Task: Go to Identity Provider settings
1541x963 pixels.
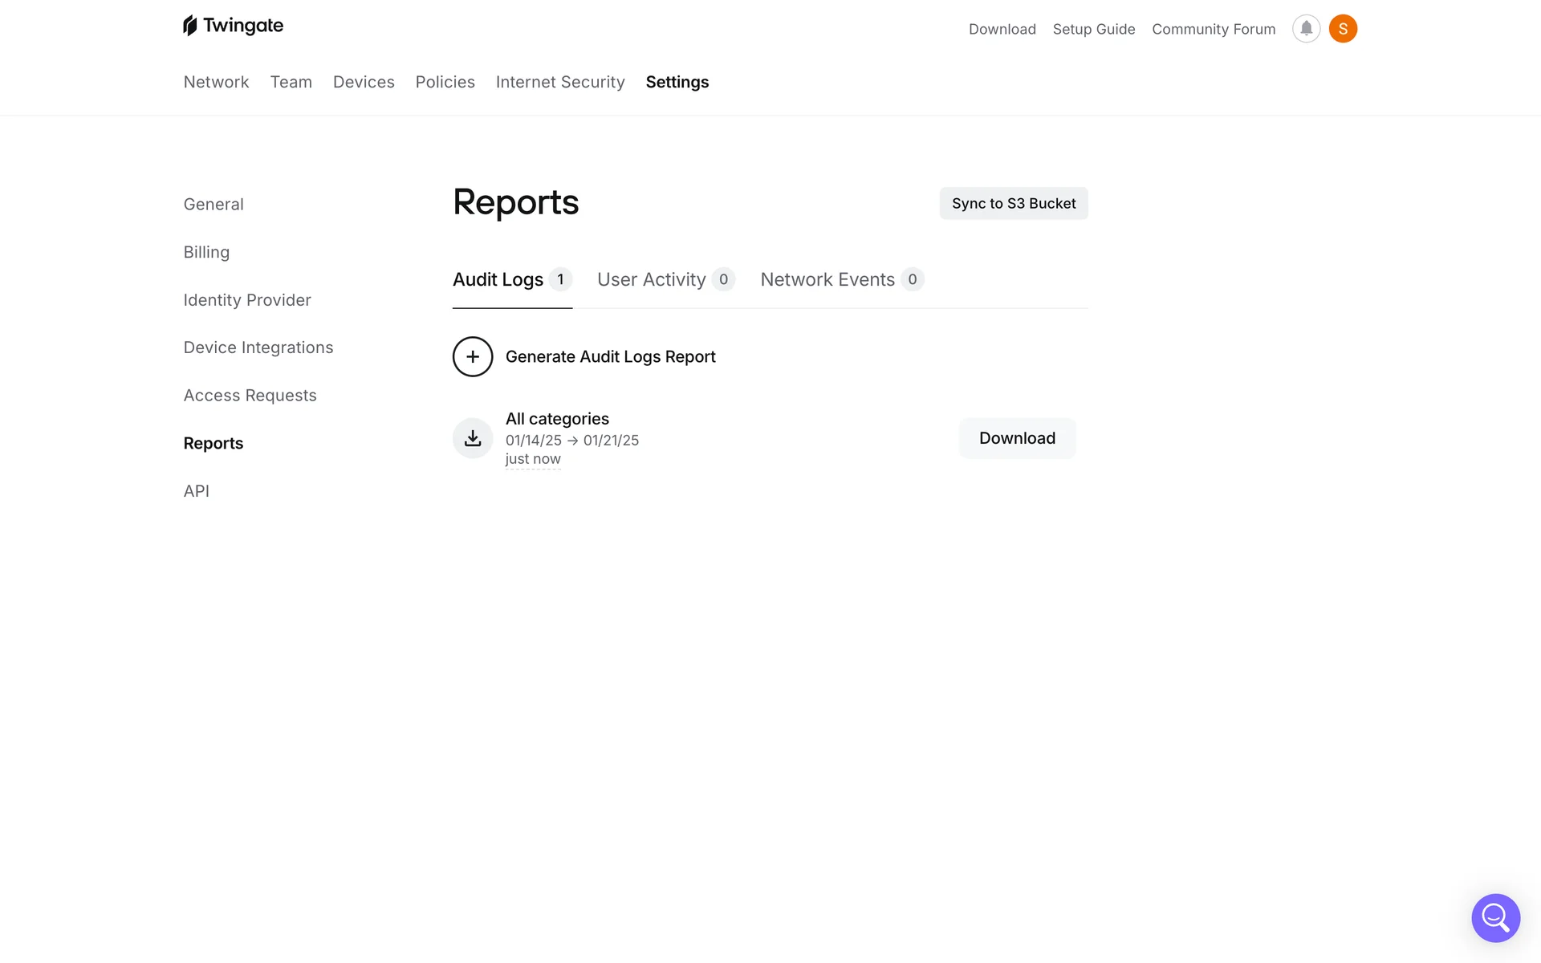Action: click(x=247, y=300)
